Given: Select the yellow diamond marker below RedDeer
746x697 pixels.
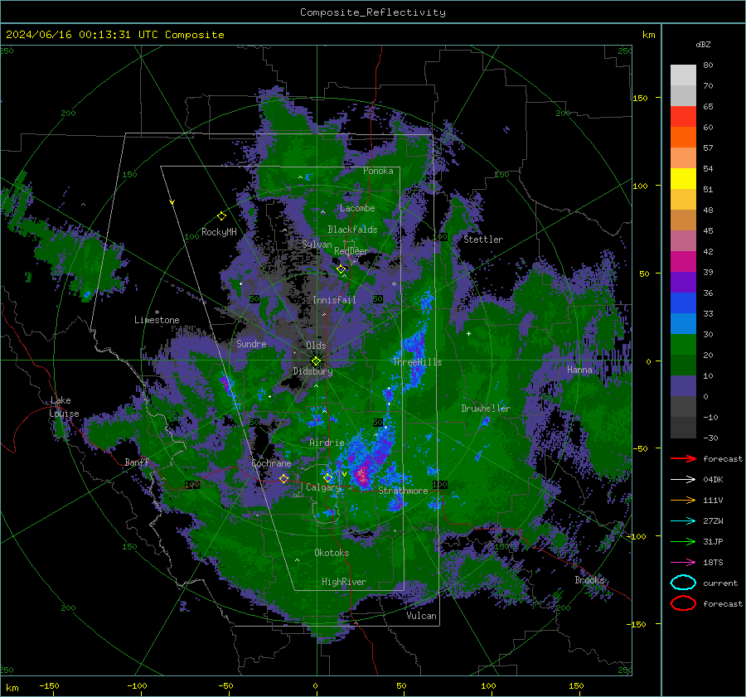Looking at the screenshot, I should [x=342, y=269].
